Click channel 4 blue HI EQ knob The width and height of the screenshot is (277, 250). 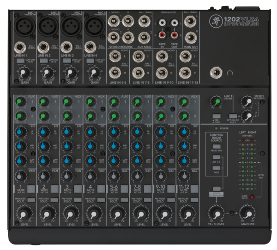point(90,132)
